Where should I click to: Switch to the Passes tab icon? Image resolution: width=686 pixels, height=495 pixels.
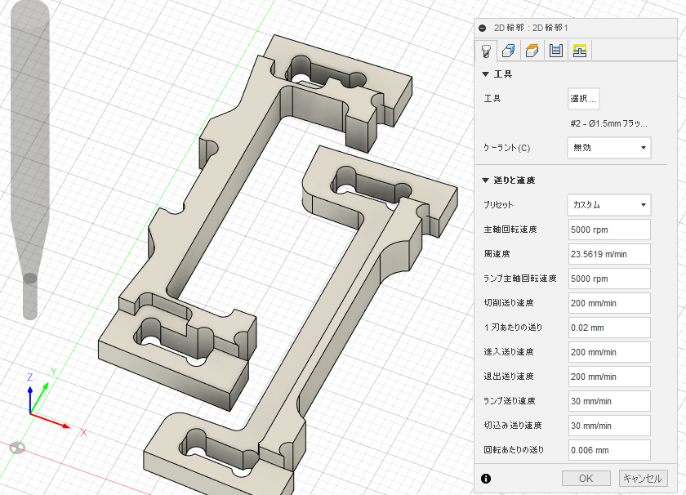pyautogui.click(x=555, y=51)
